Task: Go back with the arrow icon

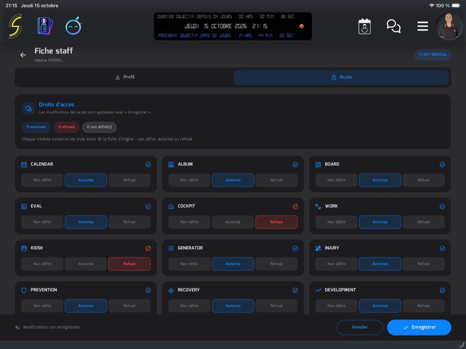Action: coord(23,55)
